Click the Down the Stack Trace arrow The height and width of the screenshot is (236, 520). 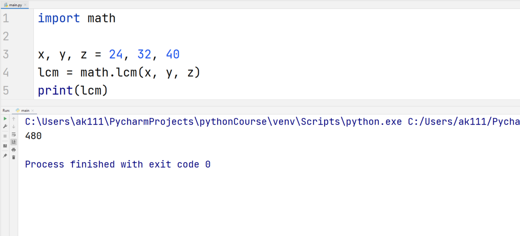[x=13, y=126]
